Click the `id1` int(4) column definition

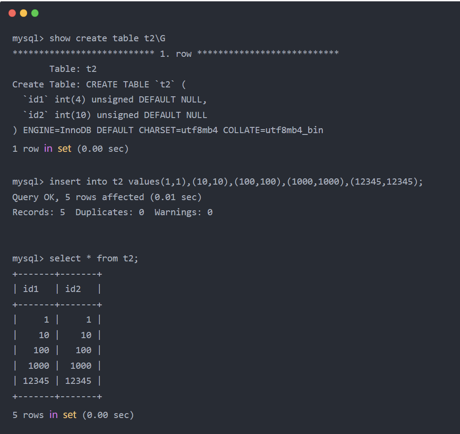[x=115, y=99]
